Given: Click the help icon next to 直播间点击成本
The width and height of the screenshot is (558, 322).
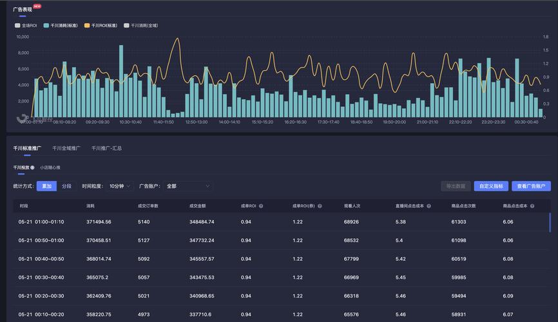Looking at the screenshot, I should point(428,206).
